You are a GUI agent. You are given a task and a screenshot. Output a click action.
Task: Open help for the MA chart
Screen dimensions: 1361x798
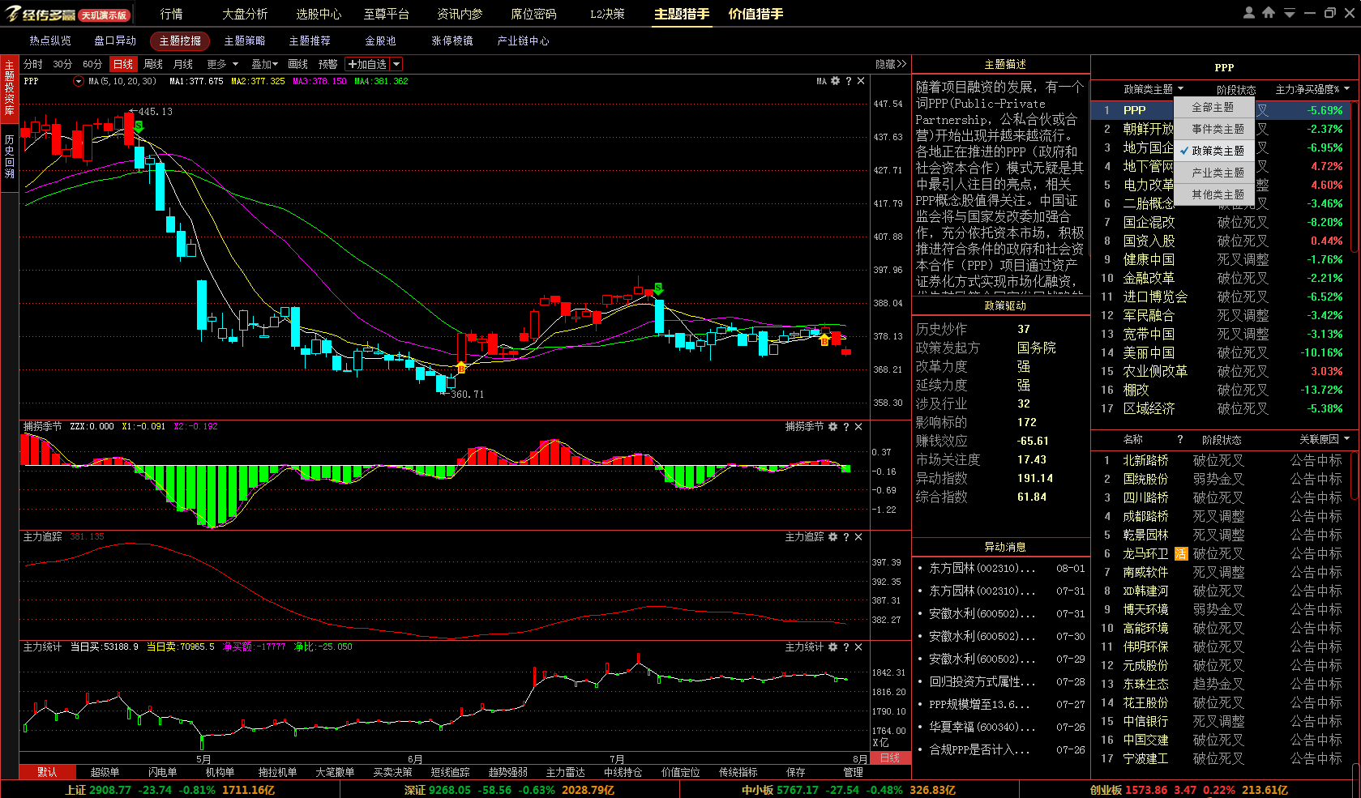[849, 81]
